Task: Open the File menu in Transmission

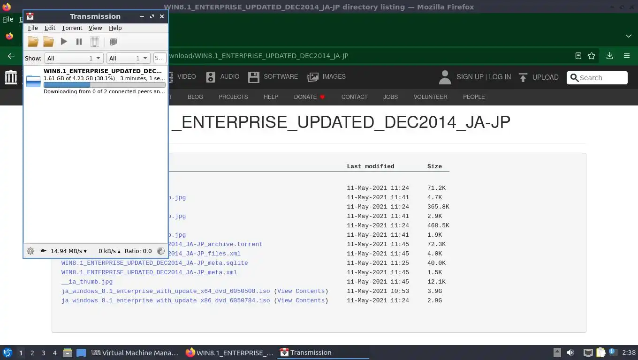Action: (x=33, y=28)
